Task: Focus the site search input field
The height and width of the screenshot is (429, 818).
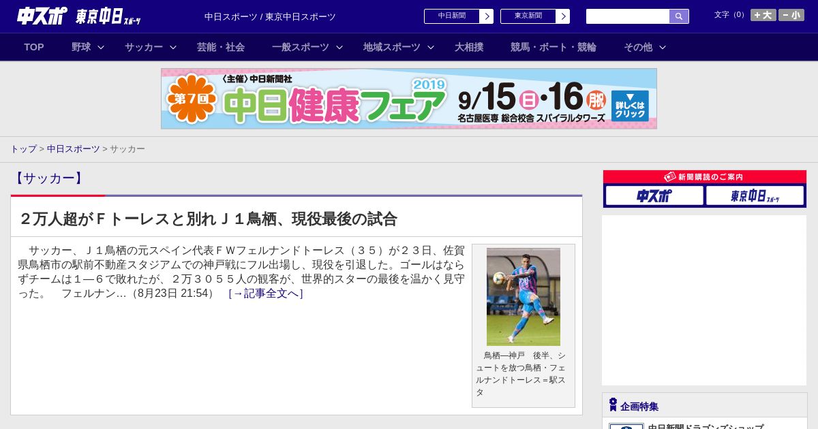Action: 628,16
